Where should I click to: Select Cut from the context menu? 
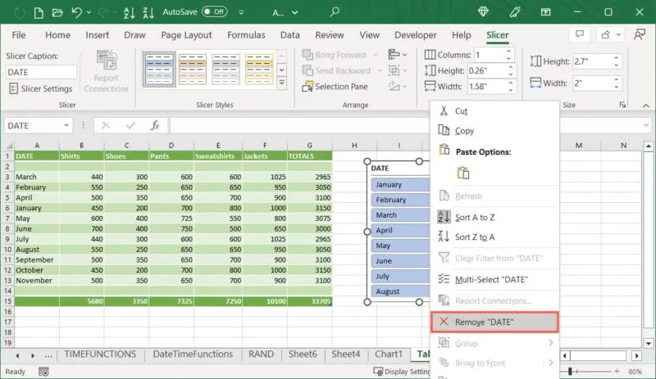[x=461, y=111]
